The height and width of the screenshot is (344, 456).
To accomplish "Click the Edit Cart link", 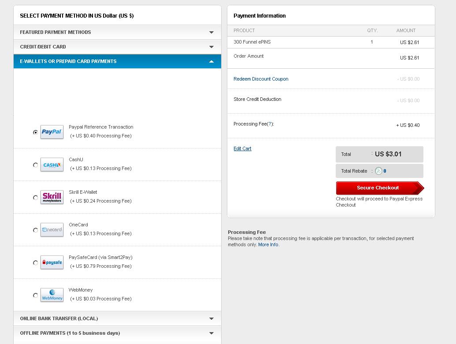I will [x=242, y=148].
